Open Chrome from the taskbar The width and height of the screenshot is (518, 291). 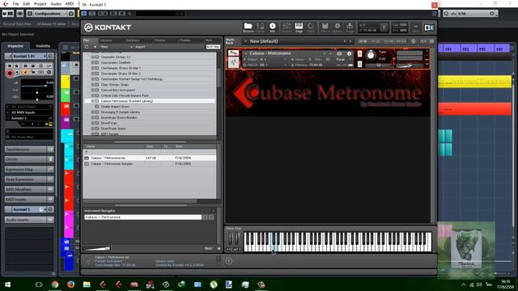55,285
